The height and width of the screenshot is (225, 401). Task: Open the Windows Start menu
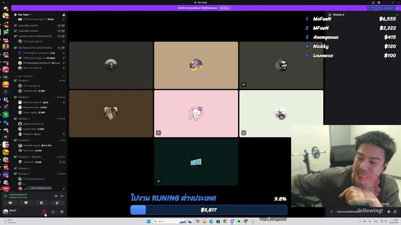tap(148, 221)
